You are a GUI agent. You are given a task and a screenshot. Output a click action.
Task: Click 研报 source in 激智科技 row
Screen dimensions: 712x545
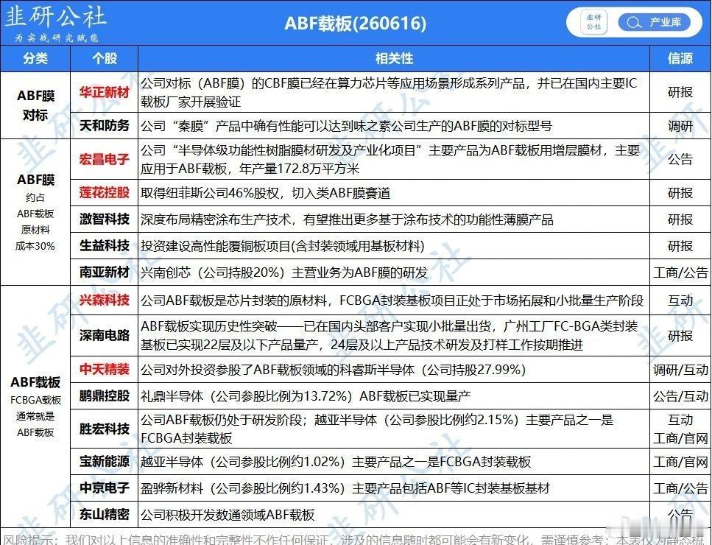pyautogui.click(x=680, y=219)
